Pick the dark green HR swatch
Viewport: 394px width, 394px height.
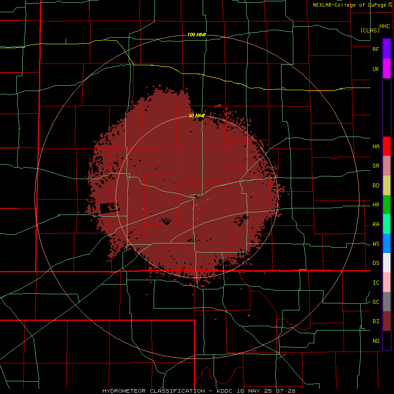point(387,205)
